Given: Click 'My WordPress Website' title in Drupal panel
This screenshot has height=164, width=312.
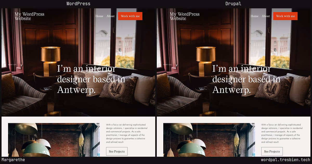Looking at the screenshot, I should [x=185, y=16].
